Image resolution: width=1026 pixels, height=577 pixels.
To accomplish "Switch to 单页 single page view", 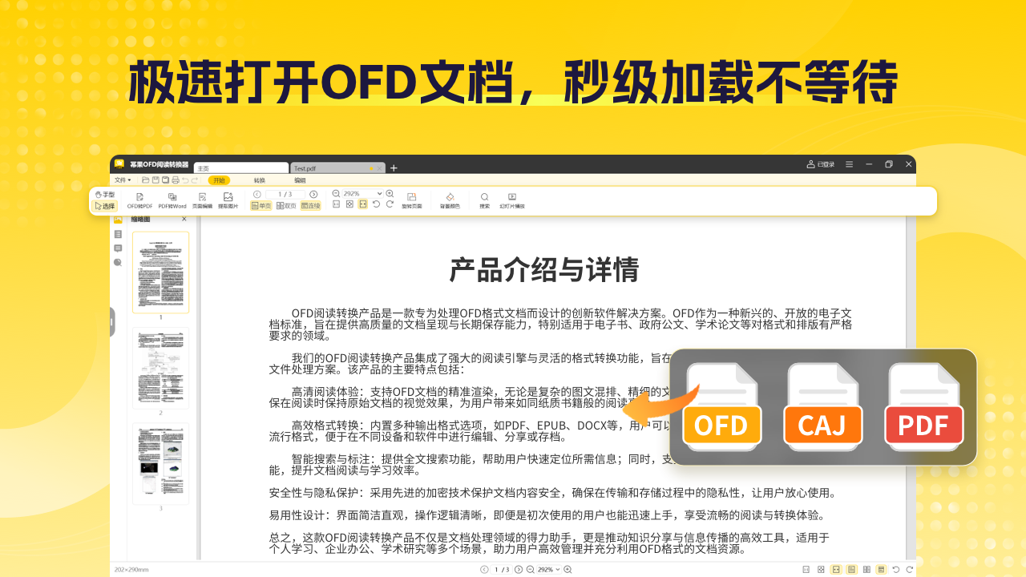I will [x=261, y=205].
